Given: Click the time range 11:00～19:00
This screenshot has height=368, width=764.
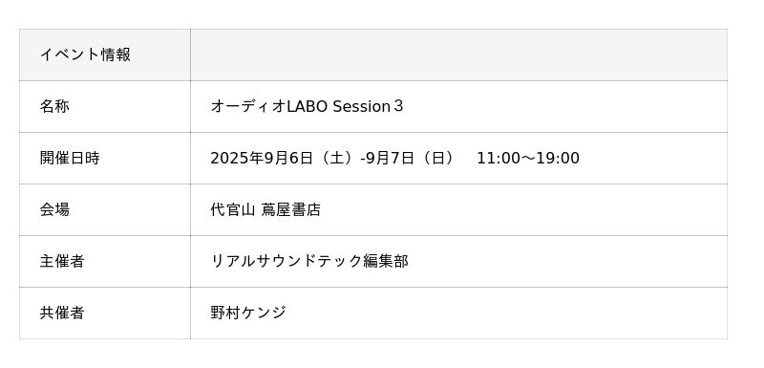Looking at the screenshot, I should click(x=528, y=158).
